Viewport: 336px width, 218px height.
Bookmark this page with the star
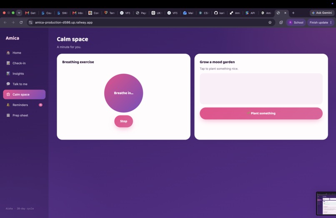click(270, 22)
